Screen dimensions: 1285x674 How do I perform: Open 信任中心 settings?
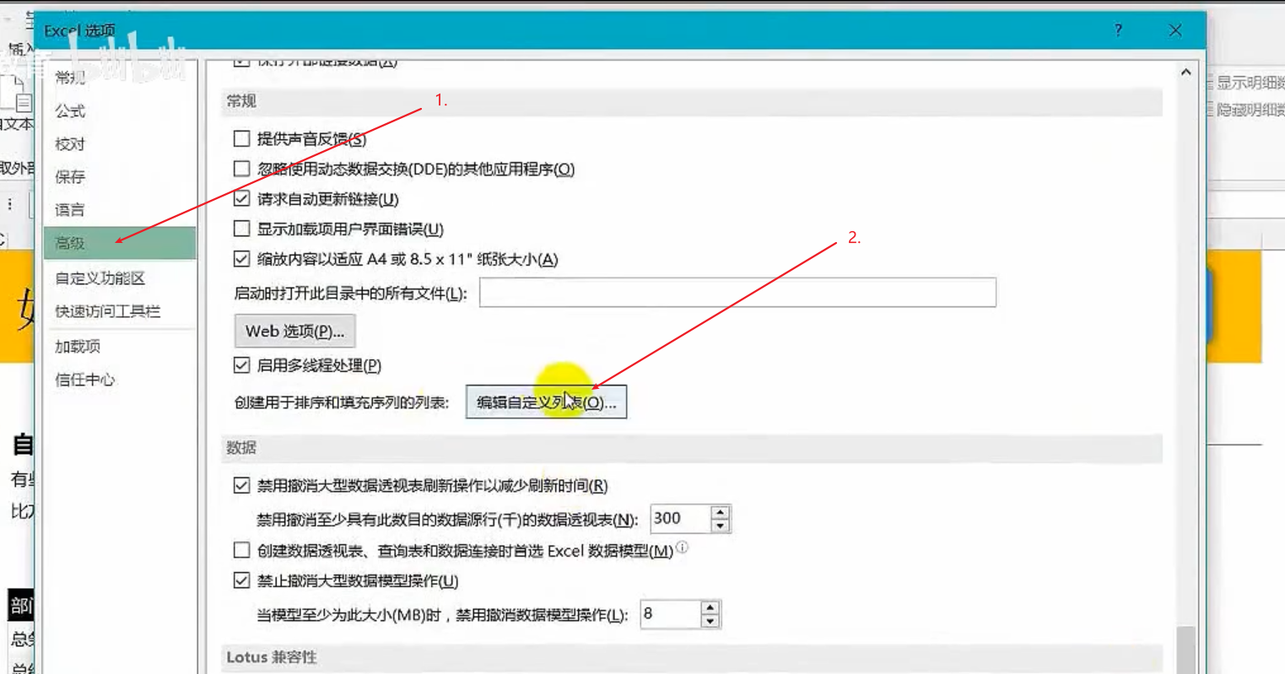coord(84,380)
